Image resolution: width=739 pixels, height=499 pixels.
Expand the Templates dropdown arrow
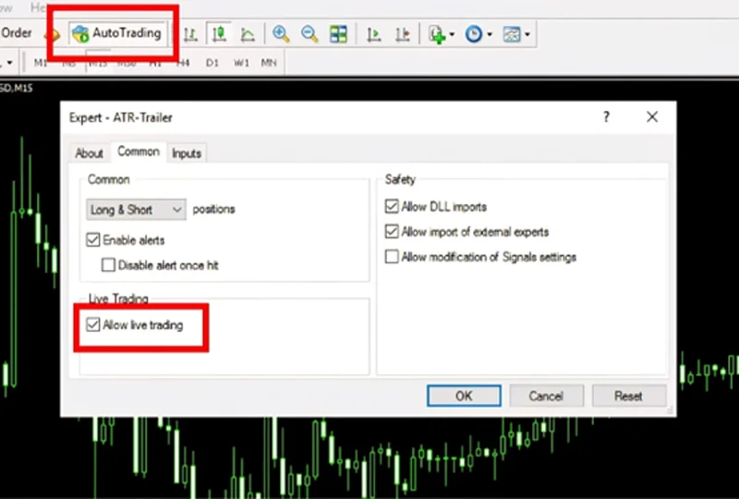527,34
